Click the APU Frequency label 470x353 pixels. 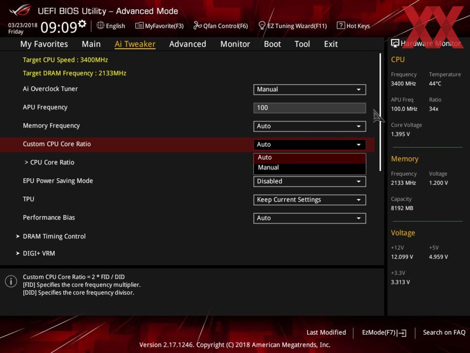click(45, 107)
